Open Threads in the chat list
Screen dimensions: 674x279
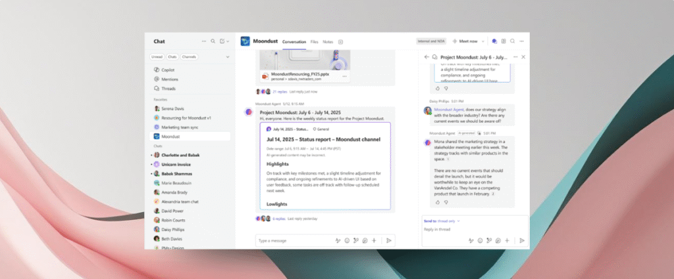[x=190, y=89]
